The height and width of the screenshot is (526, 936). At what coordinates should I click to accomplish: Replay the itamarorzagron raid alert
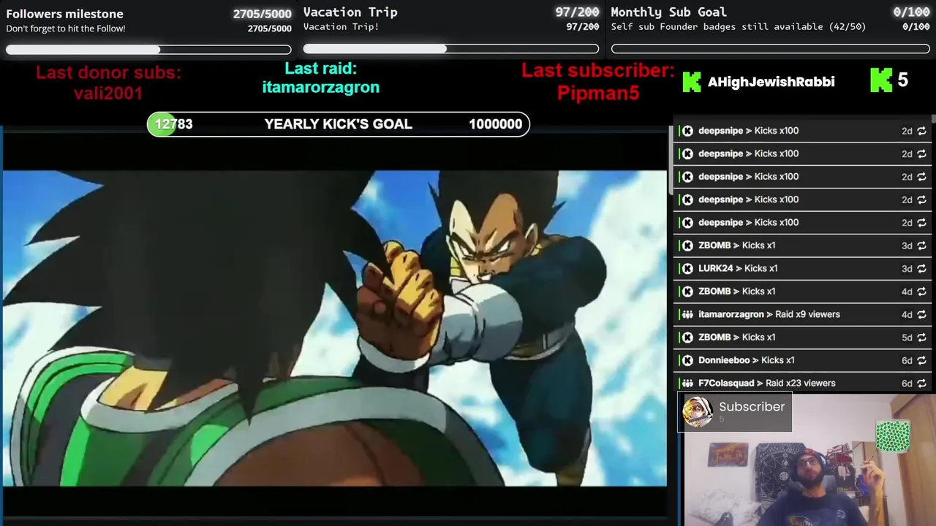(921, 314)
